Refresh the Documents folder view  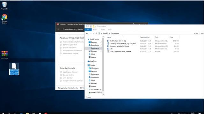pos(197,34)
